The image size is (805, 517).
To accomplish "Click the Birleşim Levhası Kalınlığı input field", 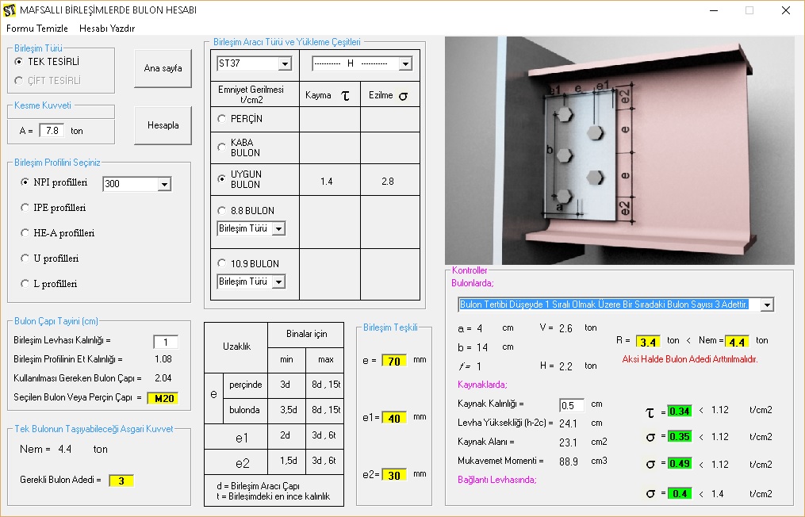I will point(166,342).
